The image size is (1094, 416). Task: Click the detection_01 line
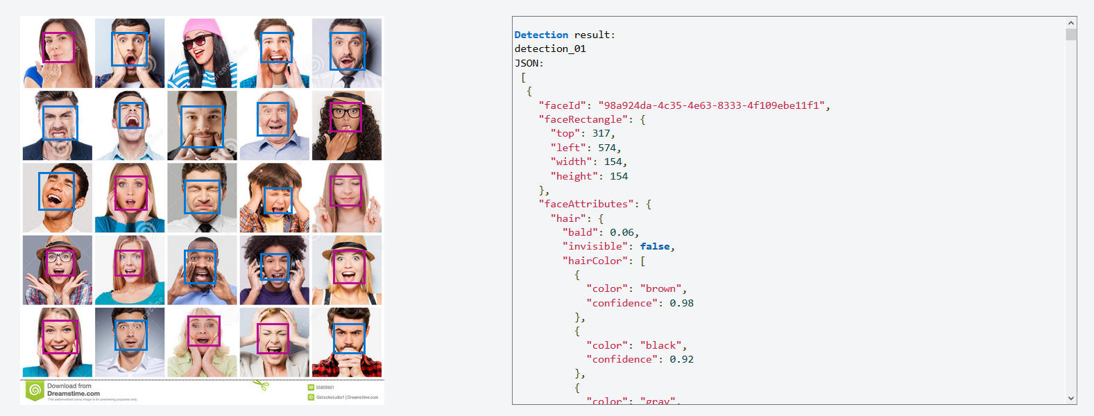point(550,49)
